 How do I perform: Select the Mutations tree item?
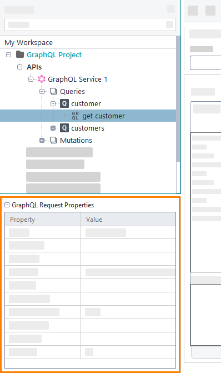pyautogui.click(x=76, y=140)
